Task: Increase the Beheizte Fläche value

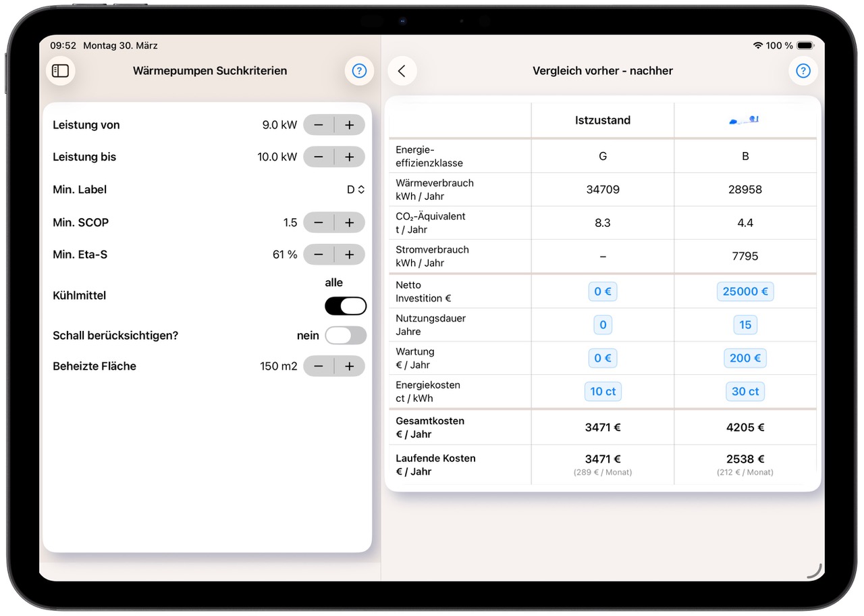Action: pos(350,366)
